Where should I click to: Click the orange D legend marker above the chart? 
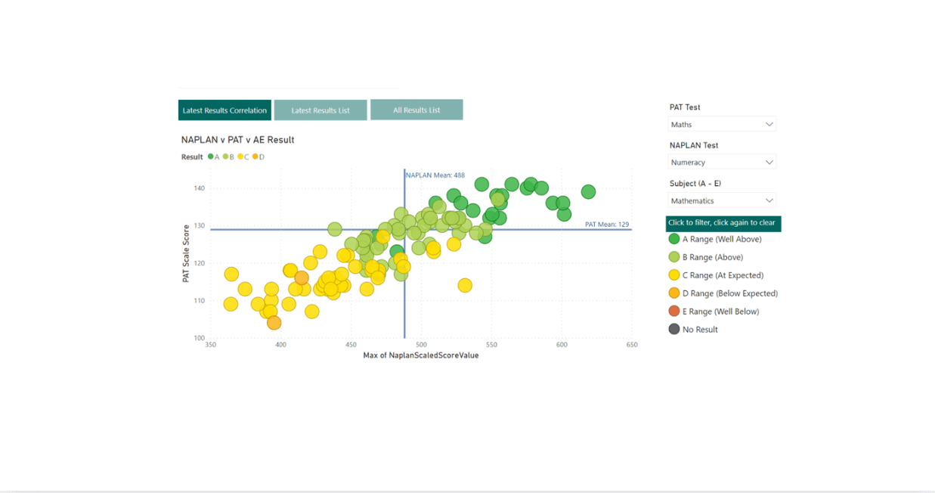click(255, 157)
